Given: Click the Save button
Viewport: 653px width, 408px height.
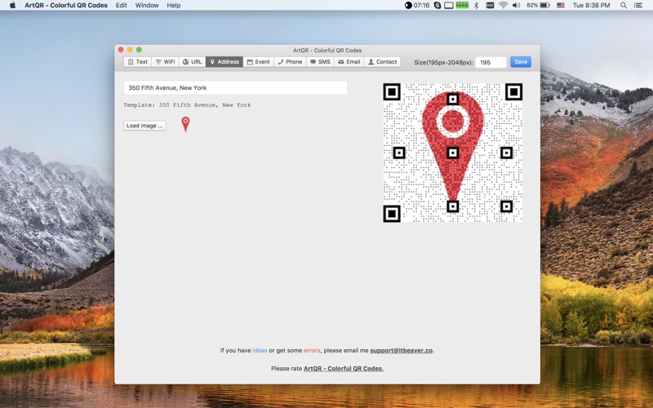Looking at the screenshot, I should pos(521,62).
